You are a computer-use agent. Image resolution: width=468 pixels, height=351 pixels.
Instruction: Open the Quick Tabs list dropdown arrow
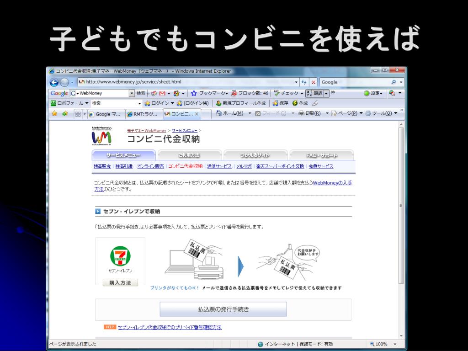point(85,114)
